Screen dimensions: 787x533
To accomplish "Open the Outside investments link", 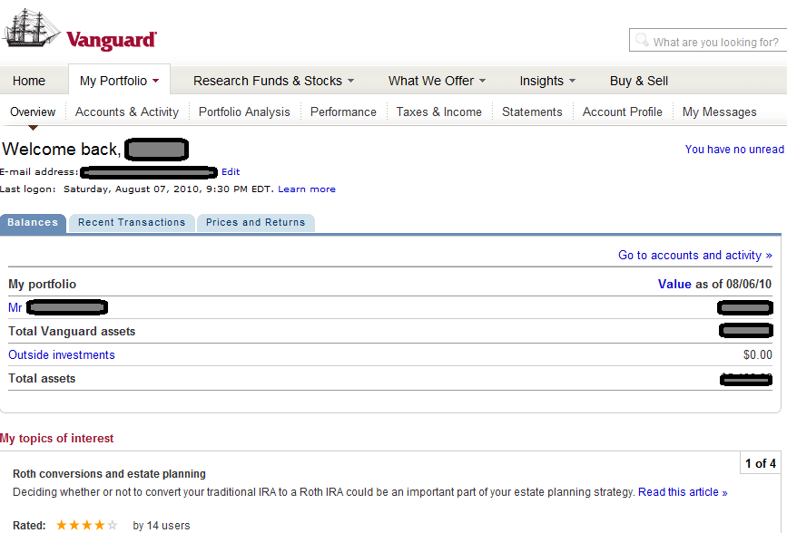I will click(x=61, y=355).
